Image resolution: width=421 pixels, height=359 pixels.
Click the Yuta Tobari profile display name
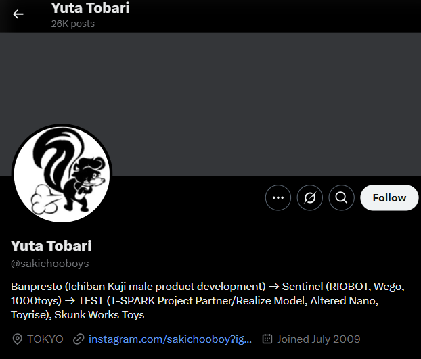tap(51, 246)
